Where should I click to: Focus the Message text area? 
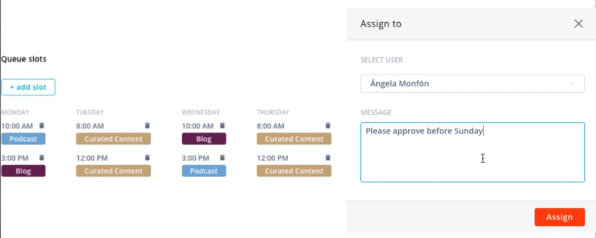coord(472,153)
